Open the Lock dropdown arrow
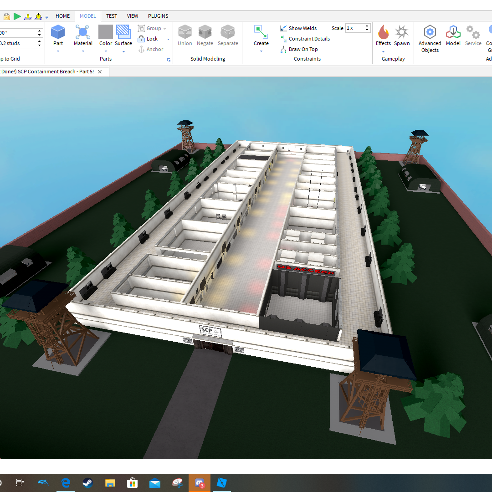The image size is (492, 492). (x=168, y=39)
